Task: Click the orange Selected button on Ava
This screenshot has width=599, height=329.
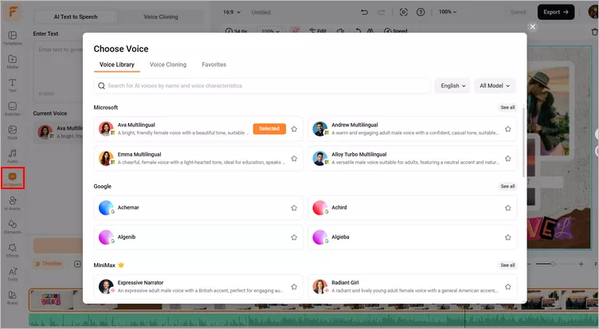Action: tap(269, 129)
